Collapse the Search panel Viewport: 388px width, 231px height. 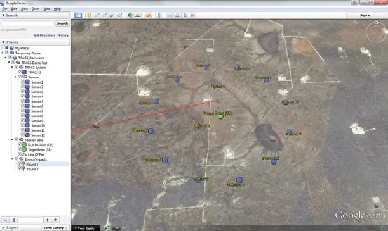coord(3,15)
